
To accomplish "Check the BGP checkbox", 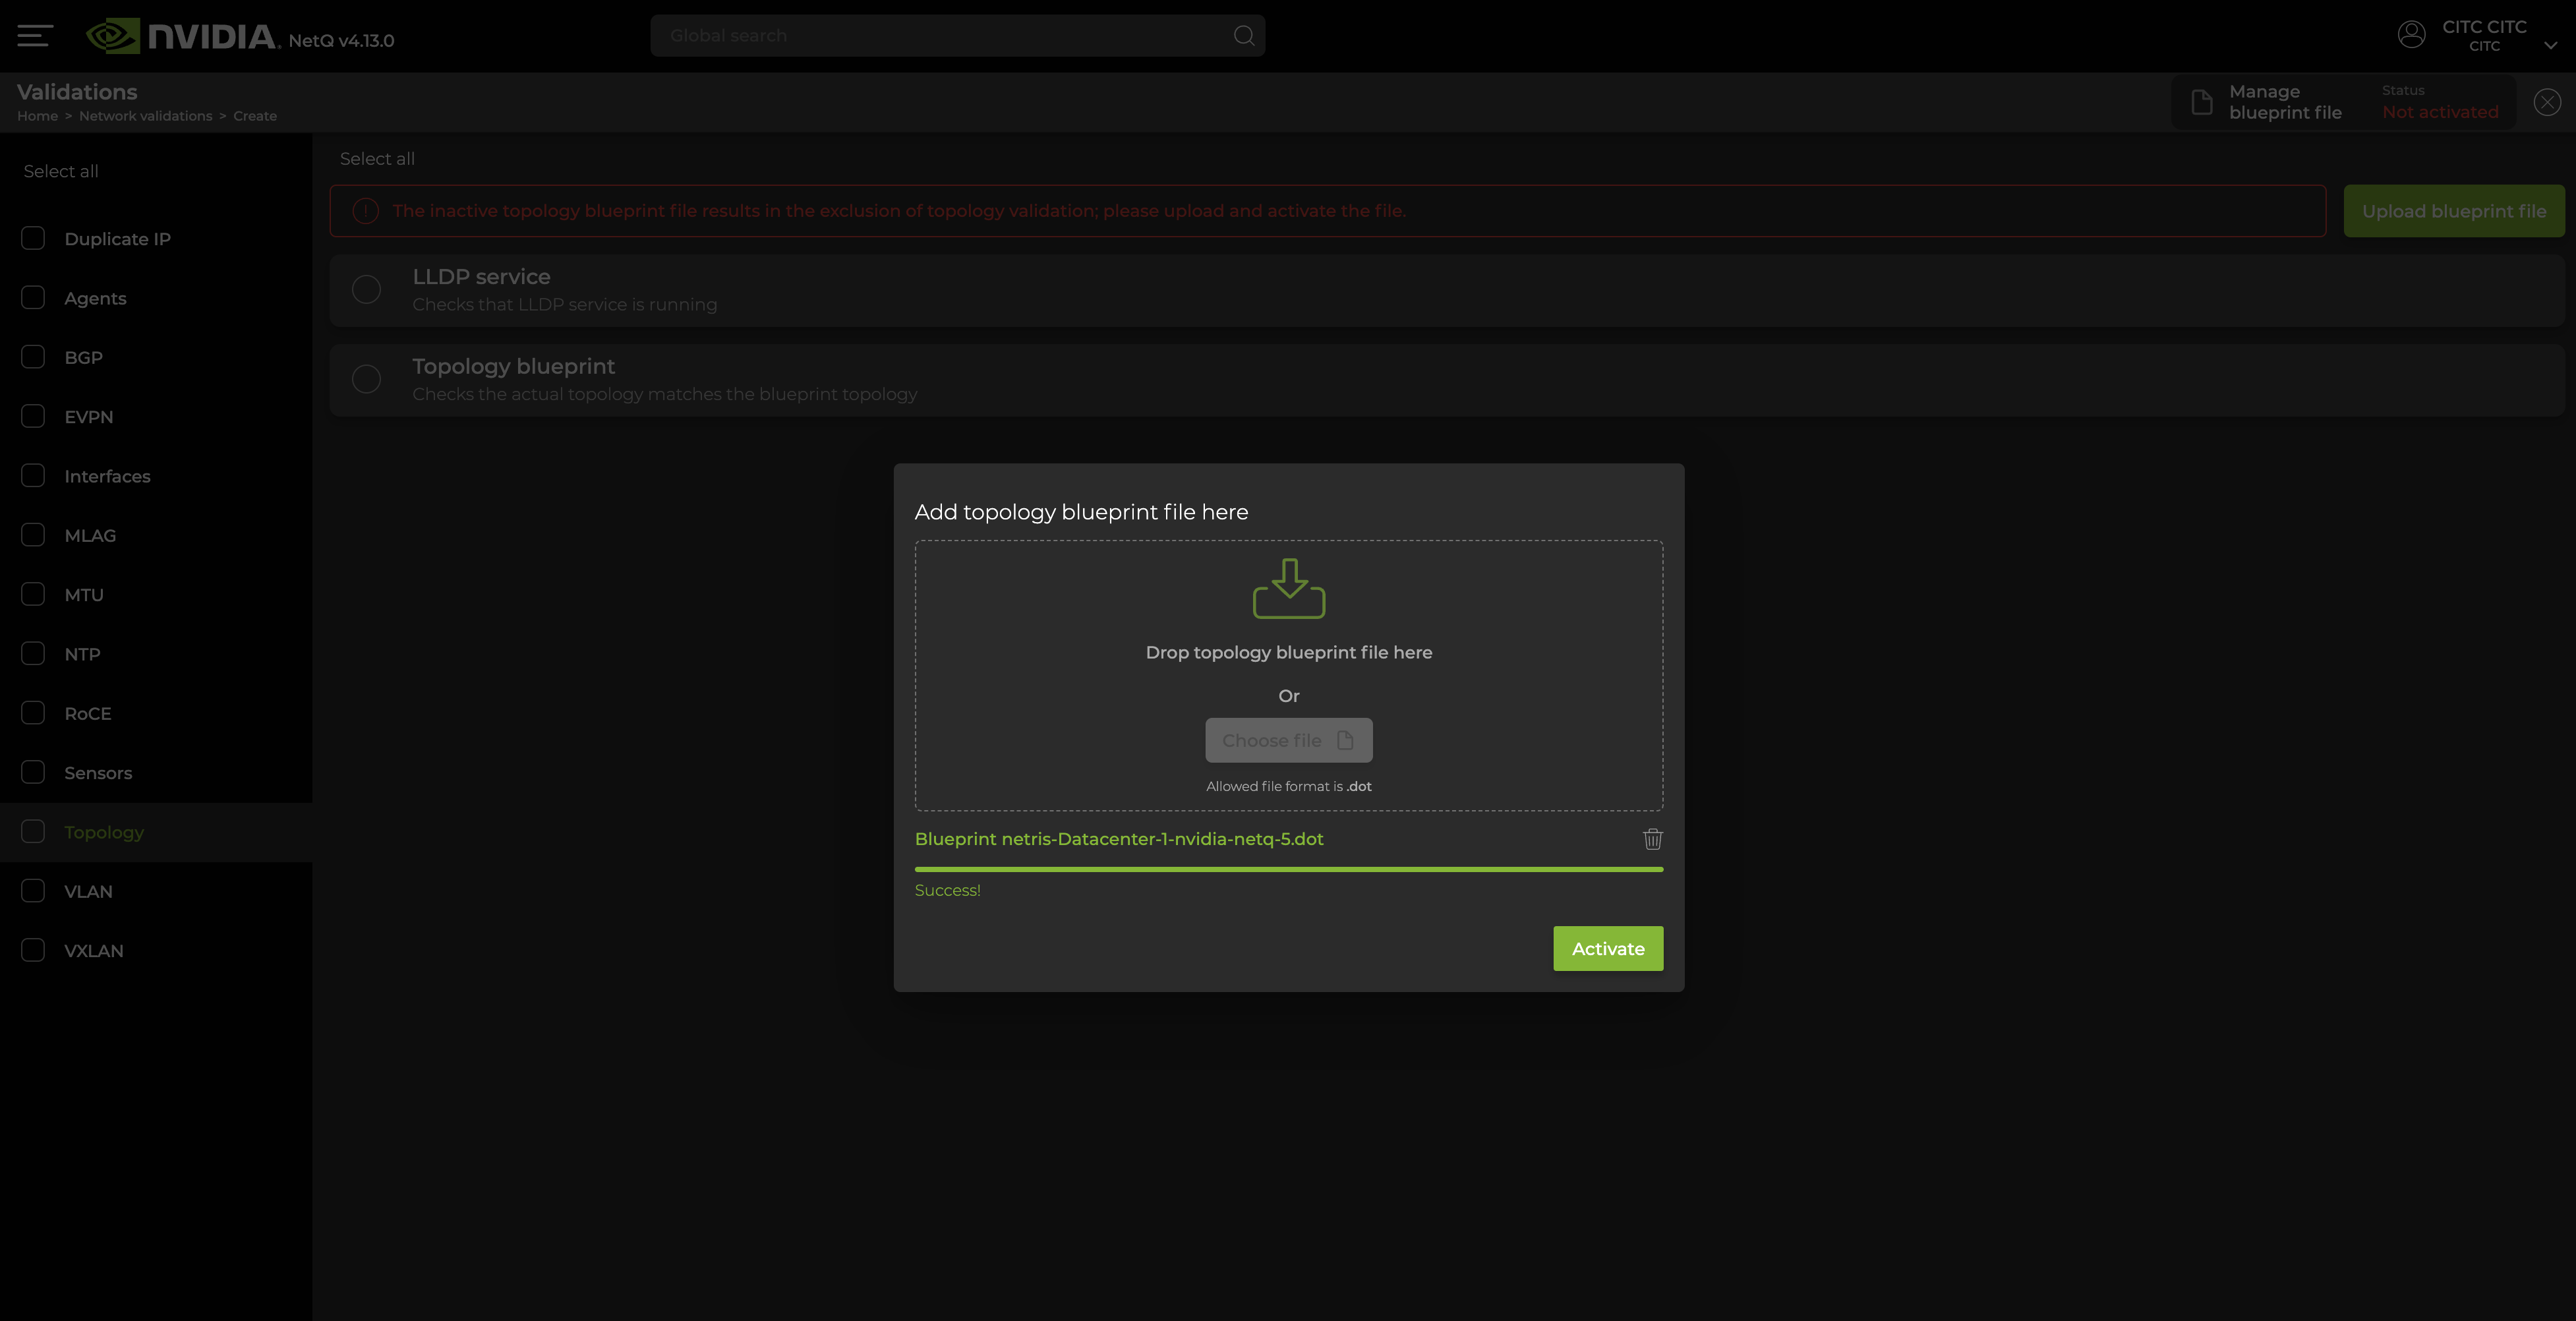I will [x=33, y=357].
